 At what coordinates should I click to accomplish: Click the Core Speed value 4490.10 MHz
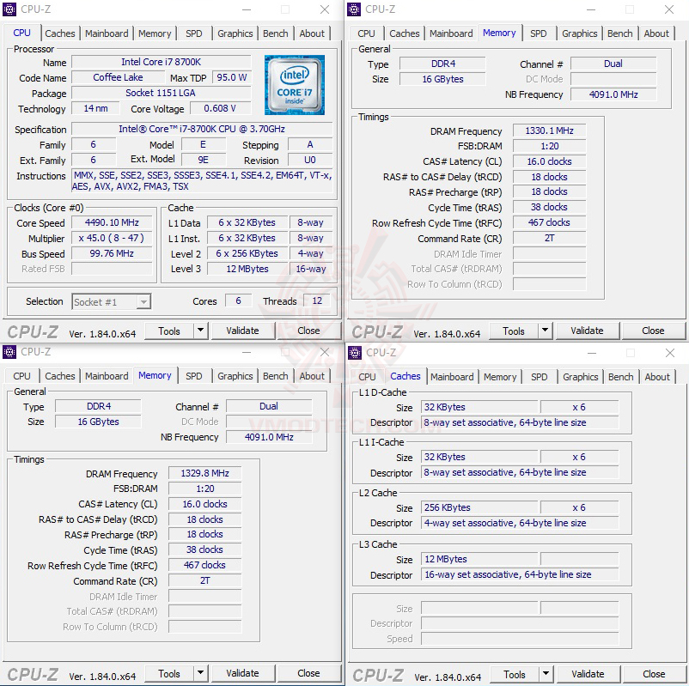(112, 222)
